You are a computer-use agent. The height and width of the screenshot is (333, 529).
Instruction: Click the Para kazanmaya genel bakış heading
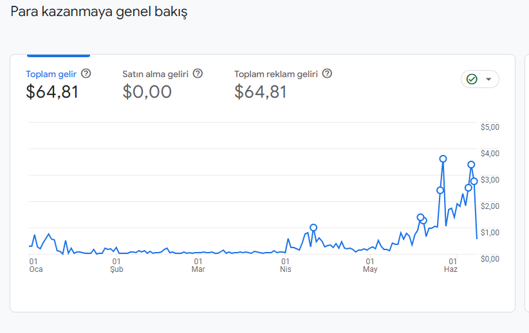click(99, 12)
